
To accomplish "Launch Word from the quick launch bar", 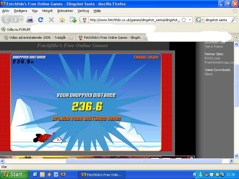I will coord(56,175).
